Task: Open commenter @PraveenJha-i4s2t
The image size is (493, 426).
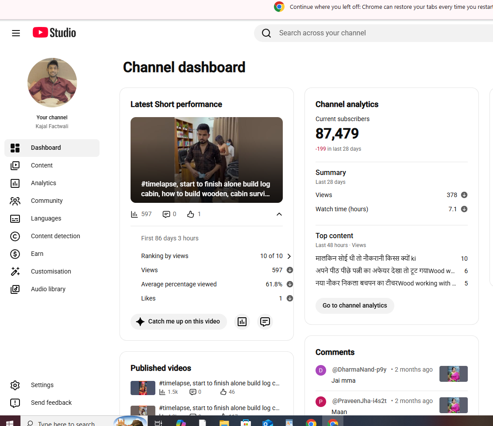Action: point(359,401)
